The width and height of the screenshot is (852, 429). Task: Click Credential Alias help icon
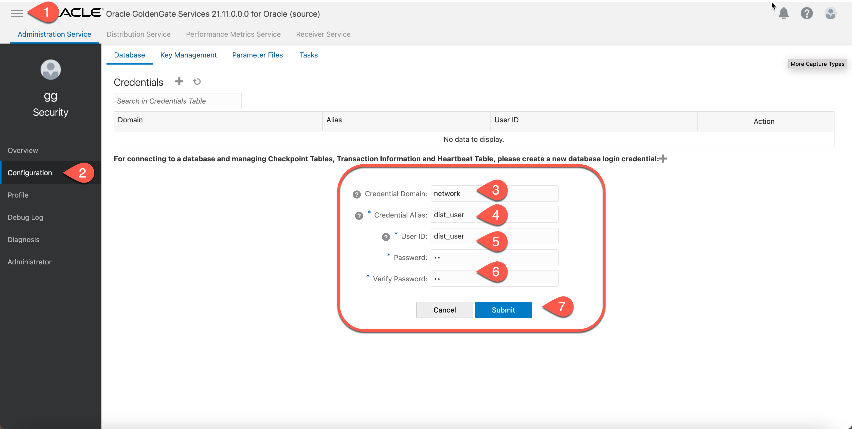[359, 216]
